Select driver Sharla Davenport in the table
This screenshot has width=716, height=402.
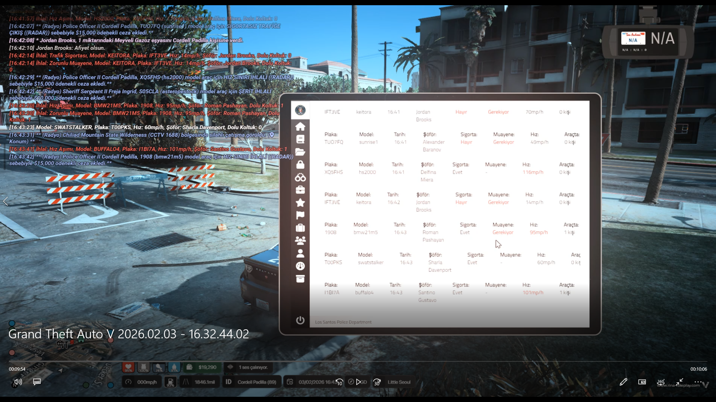tap(440, 266)
